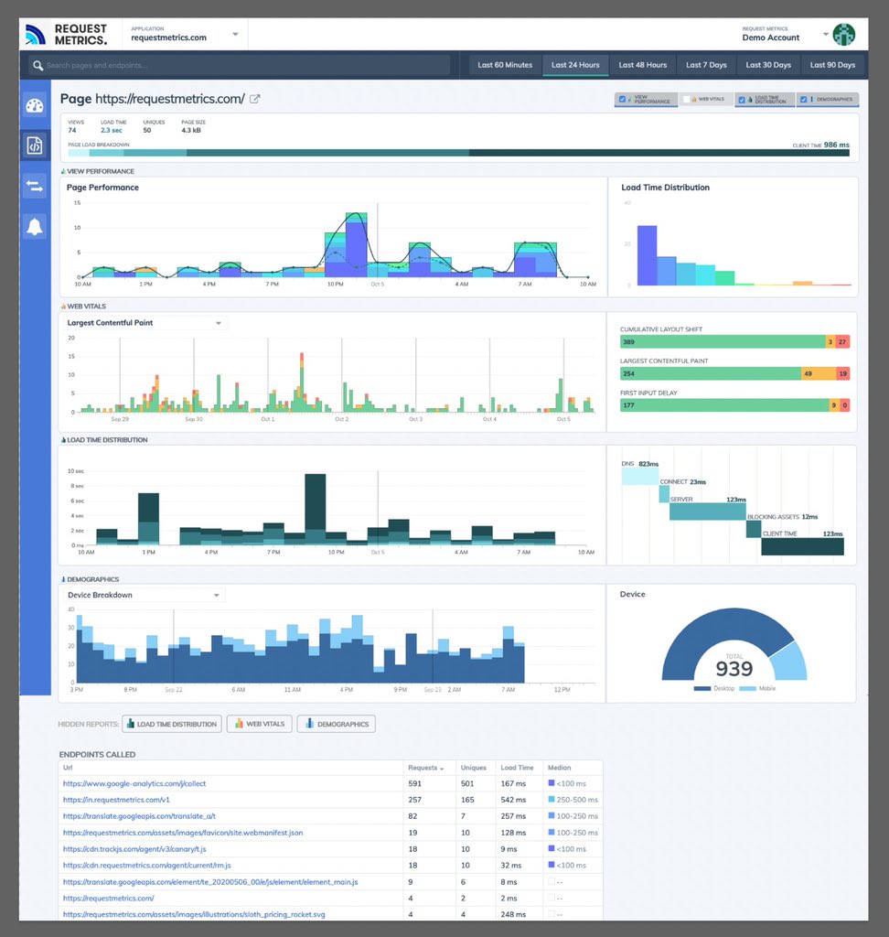The height and width of the screenshot is (937, 889).
Task: Click the Views value 74
Action: 72,130
